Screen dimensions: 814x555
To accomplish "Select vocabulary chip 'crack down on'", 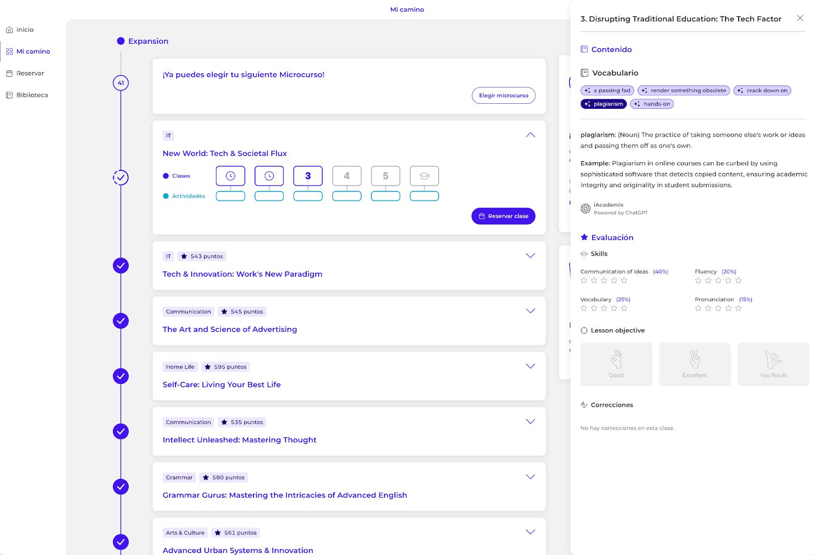I will (762, 91).
